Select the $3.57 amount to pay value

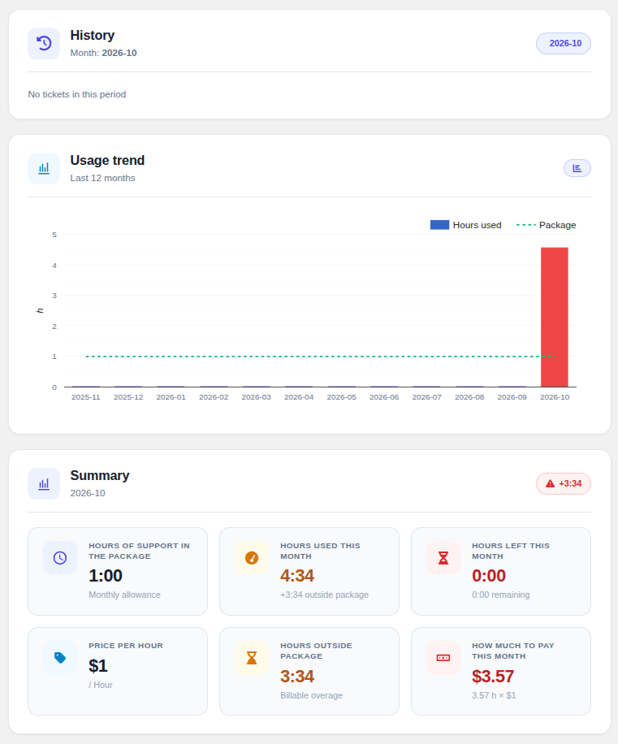coord(493,676)
